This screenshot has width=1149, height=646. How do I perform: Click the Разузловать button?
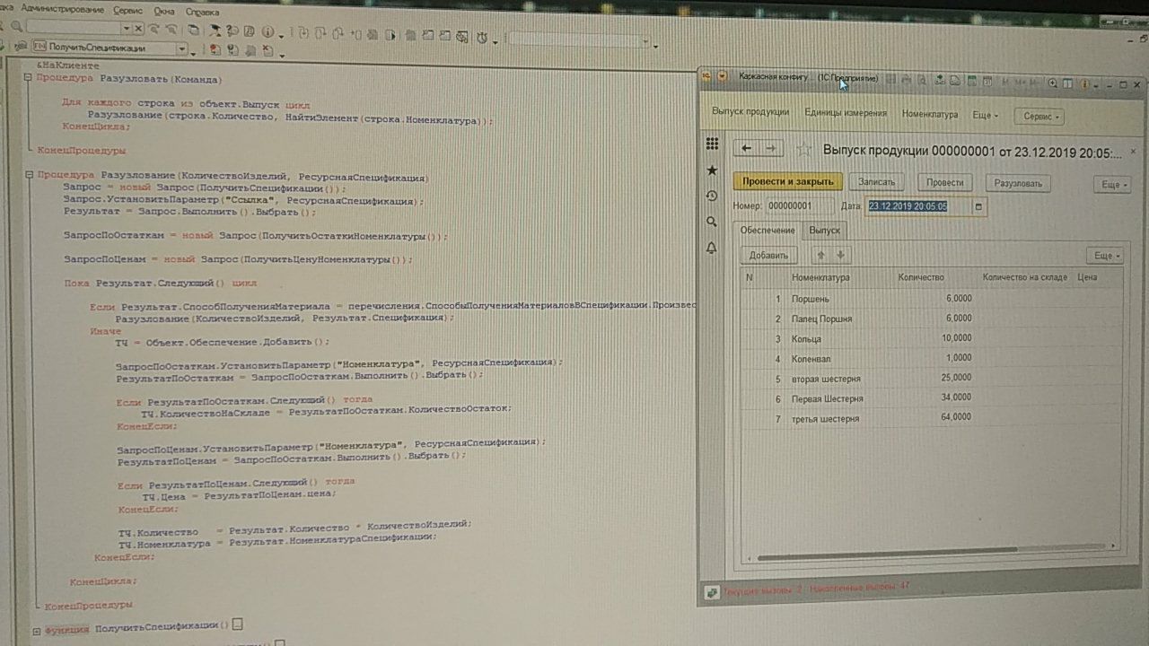click(x=1019, y=183)
